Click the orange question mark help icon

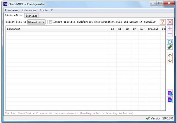click(x=162, y=22)
